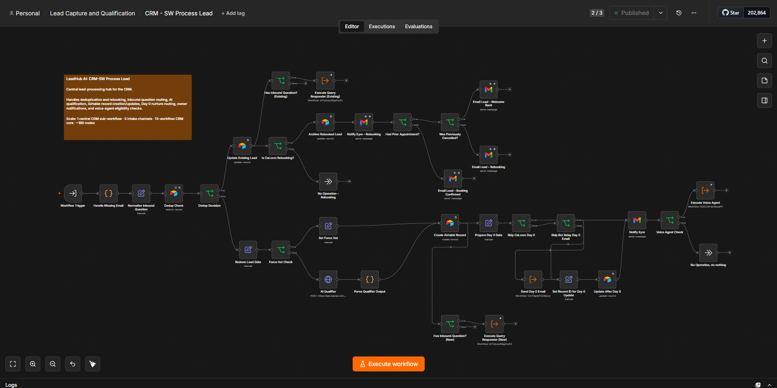Open the three-dots workflow options menu

[694, 13]
